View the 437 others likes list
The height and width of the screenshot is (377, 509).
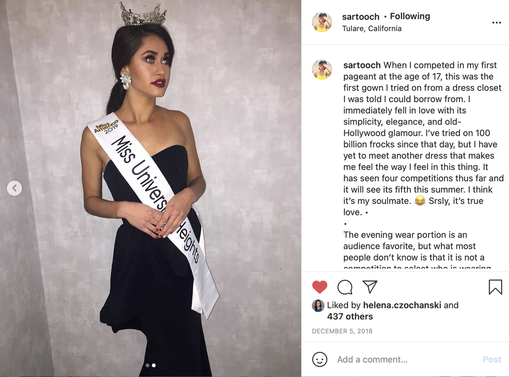pyautogui.click(x=350, y=317)
